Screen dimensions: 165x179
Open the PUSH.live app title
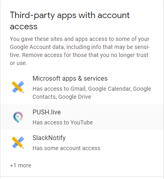(47, 112)
